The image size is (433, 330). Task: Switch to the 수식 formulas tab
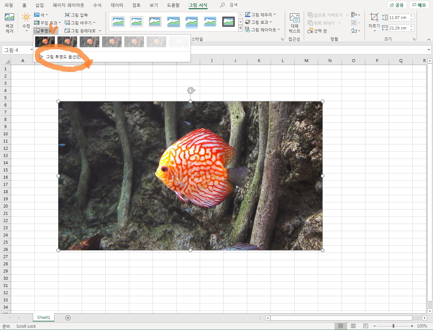(97, 5)
